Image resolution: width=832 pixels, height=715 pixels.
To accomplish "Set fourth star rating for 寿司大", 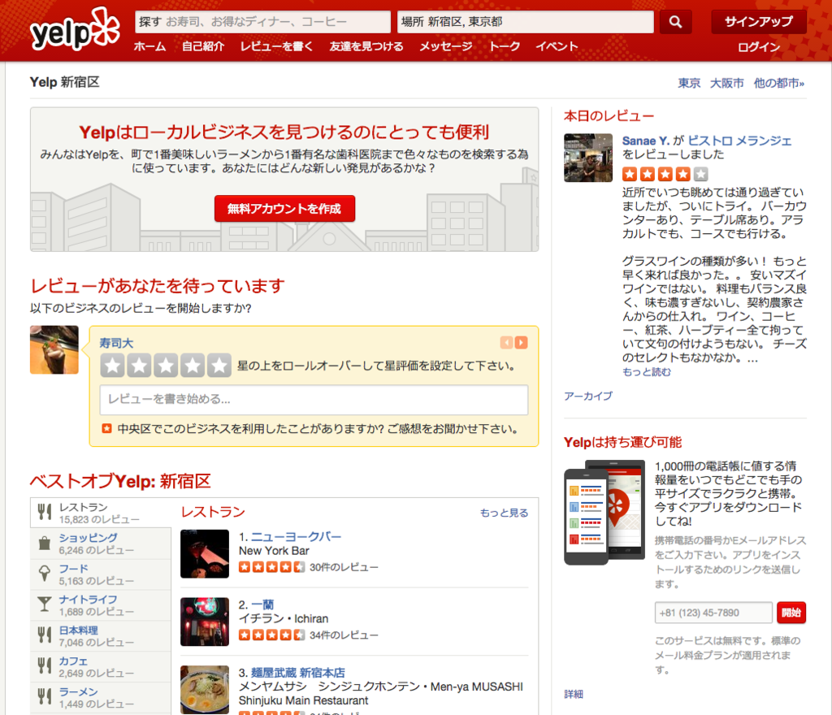I will coord(192,366).
